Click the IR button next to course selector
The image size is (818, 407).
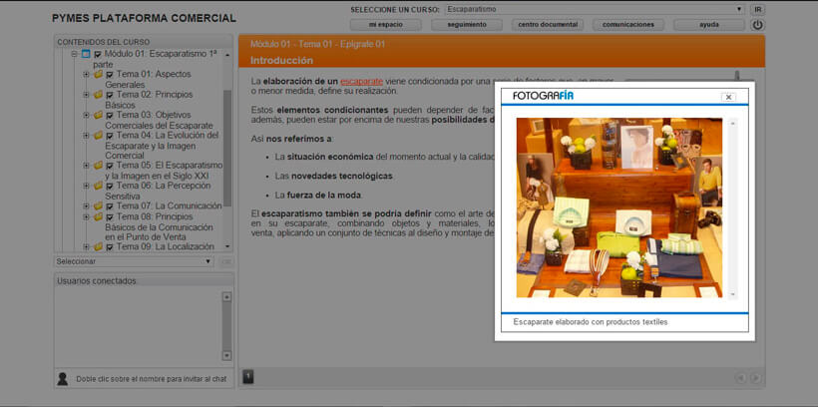[x=758, y=9]
